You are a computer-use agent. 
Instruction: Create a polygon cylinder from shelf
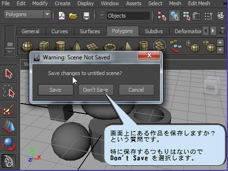point(60,46)
